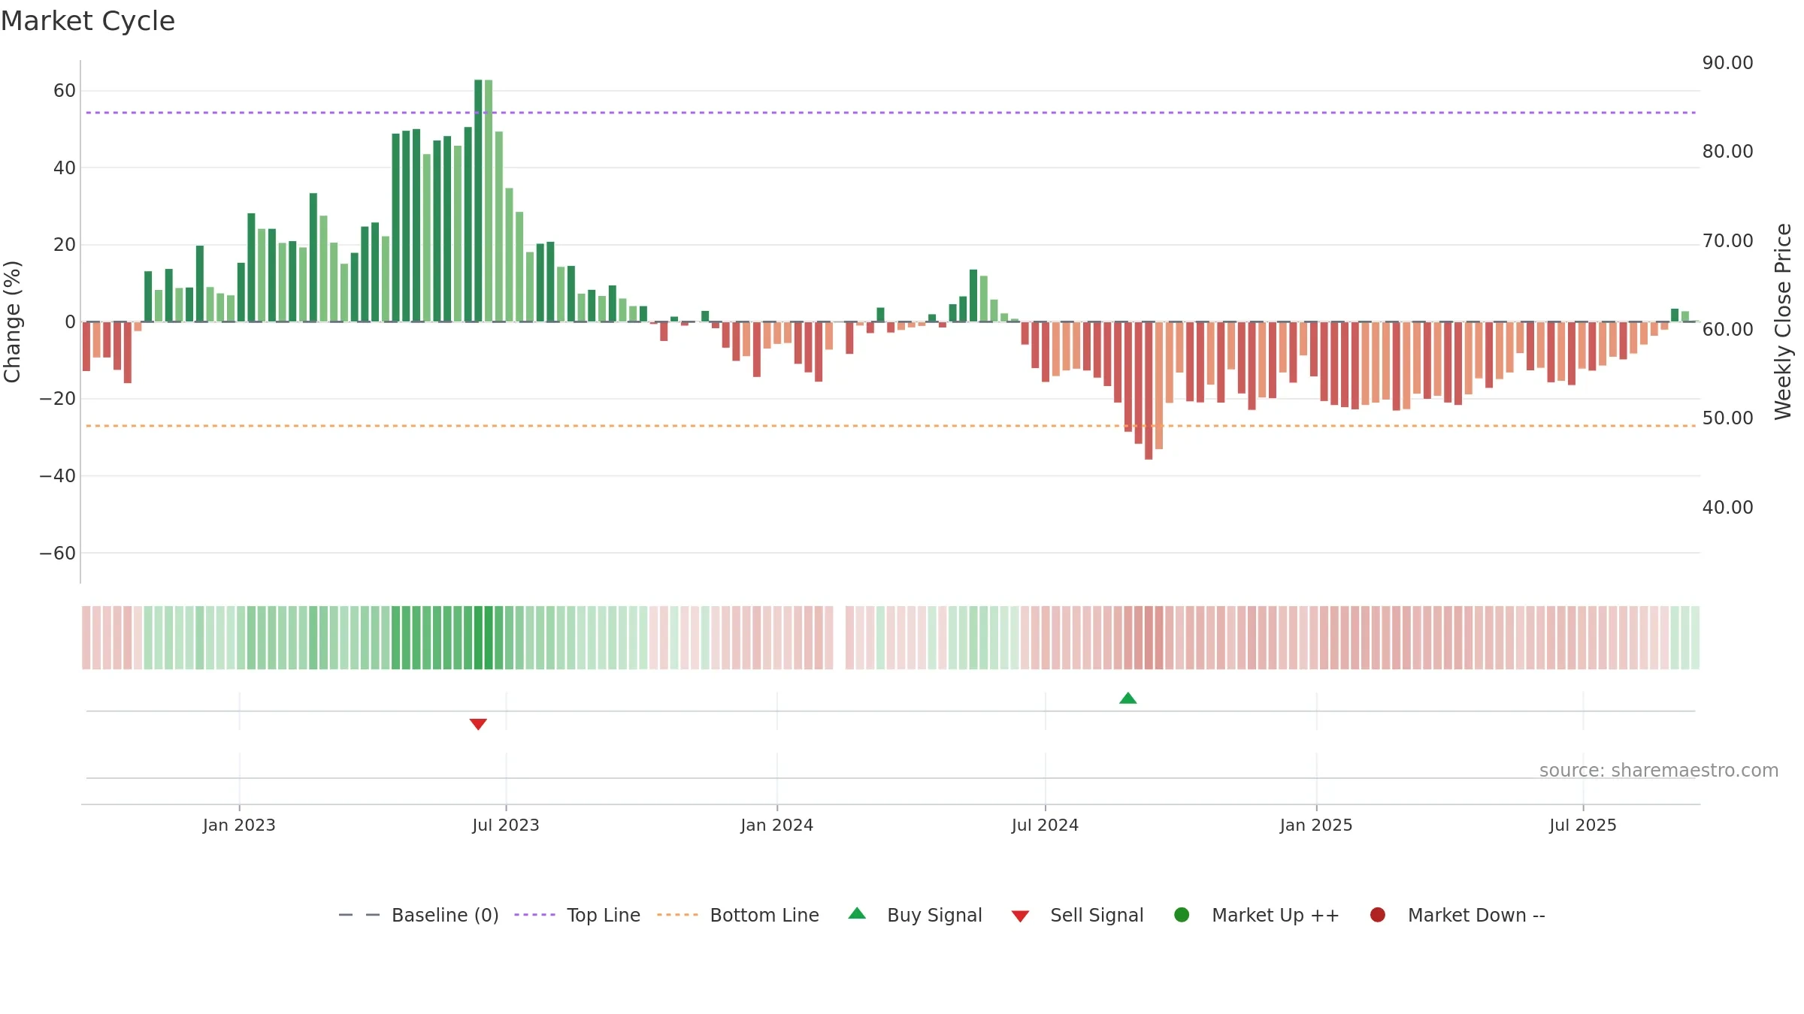
Task: Click the −20 tick on left axis
Action: (x=57, y=399)
